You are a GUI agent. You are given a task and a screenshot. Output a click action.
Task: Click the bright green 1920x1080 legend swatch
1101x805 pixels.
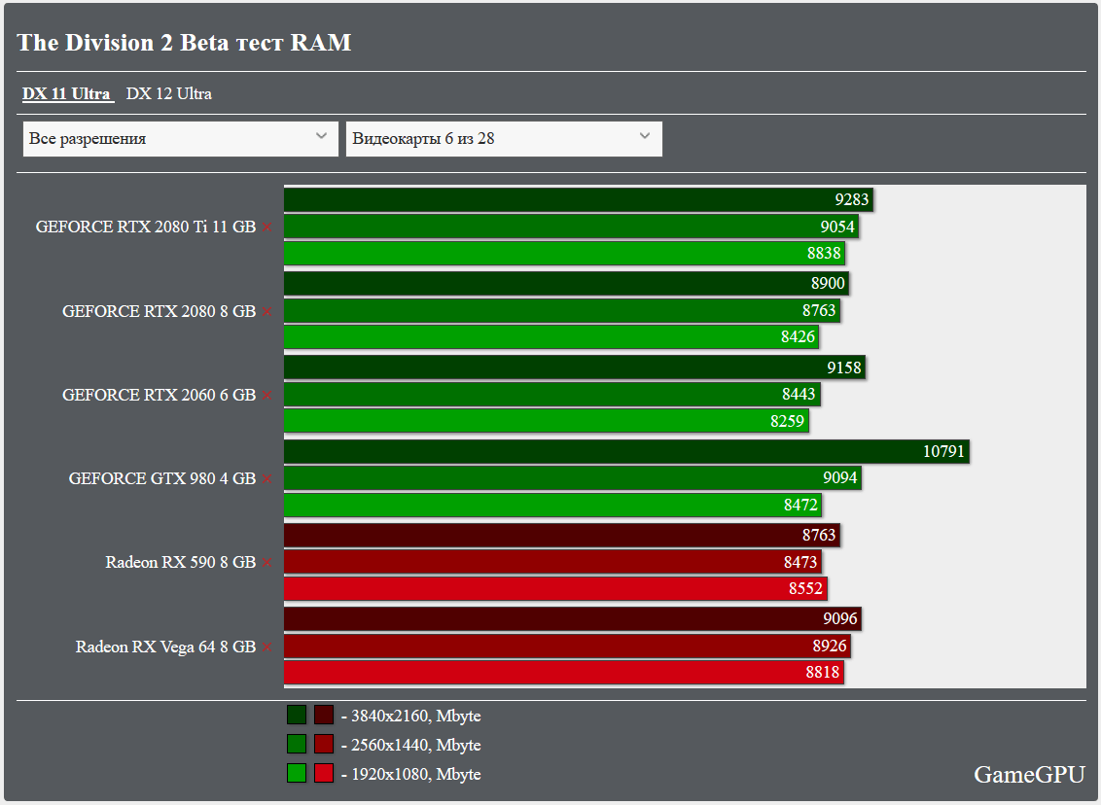point(297,774)
